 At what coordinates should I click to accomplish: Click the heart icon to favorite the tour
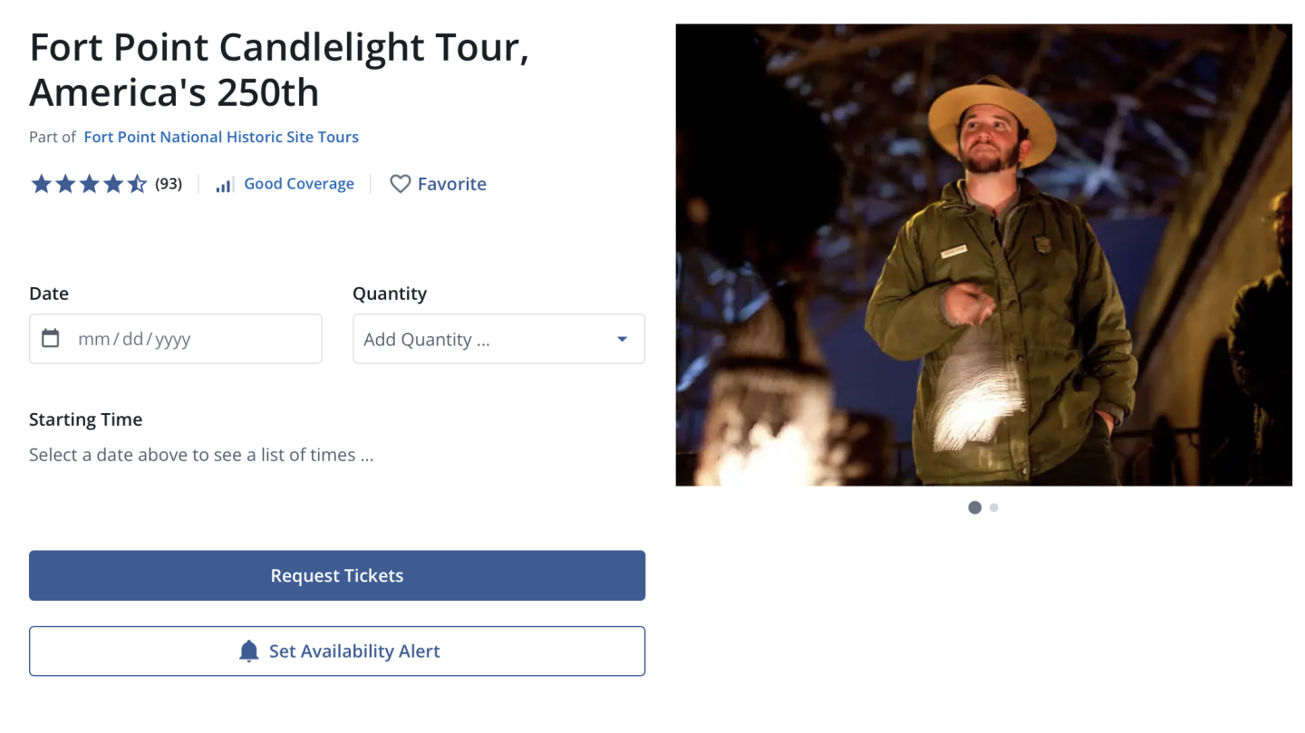click(x=400, y=184)
